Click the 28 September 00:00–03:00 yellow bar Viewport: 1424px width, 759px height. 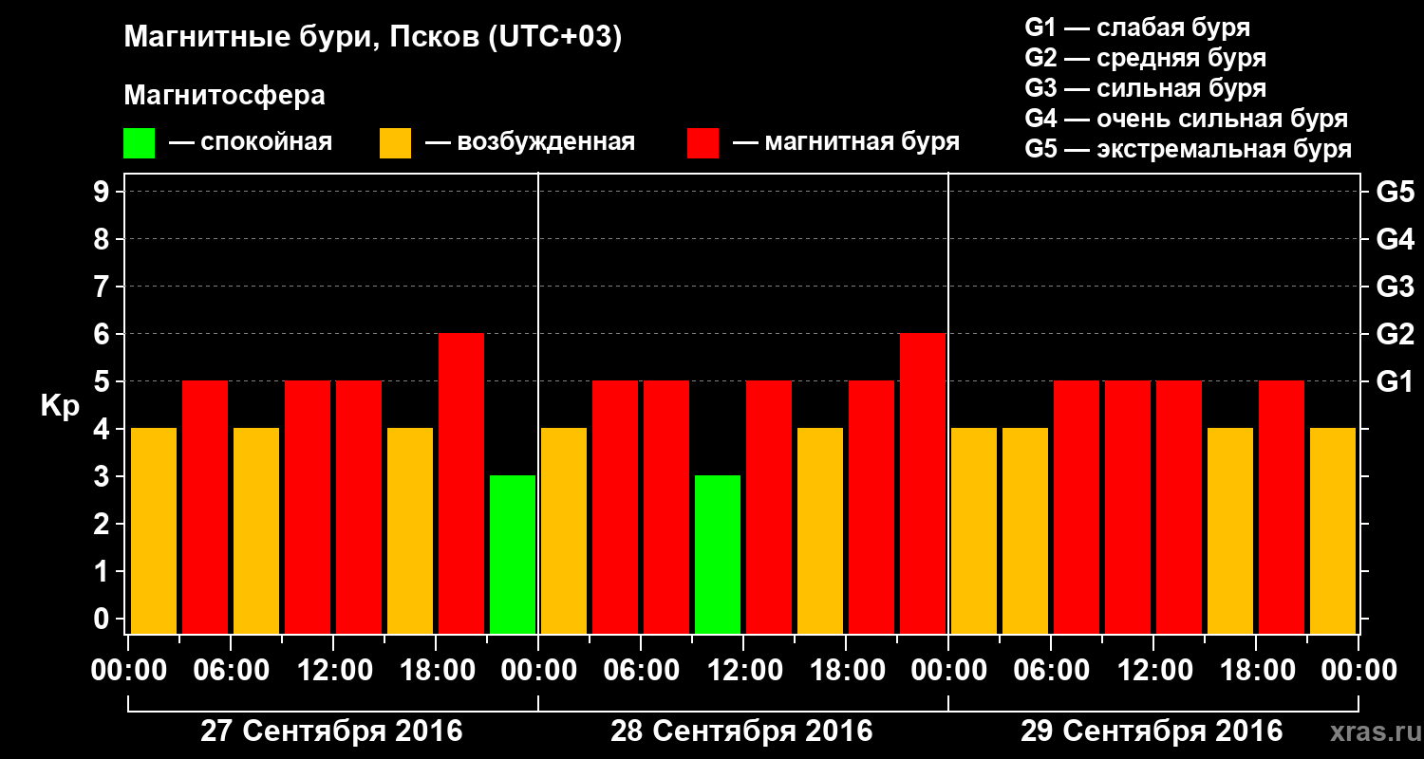[564, 530]
